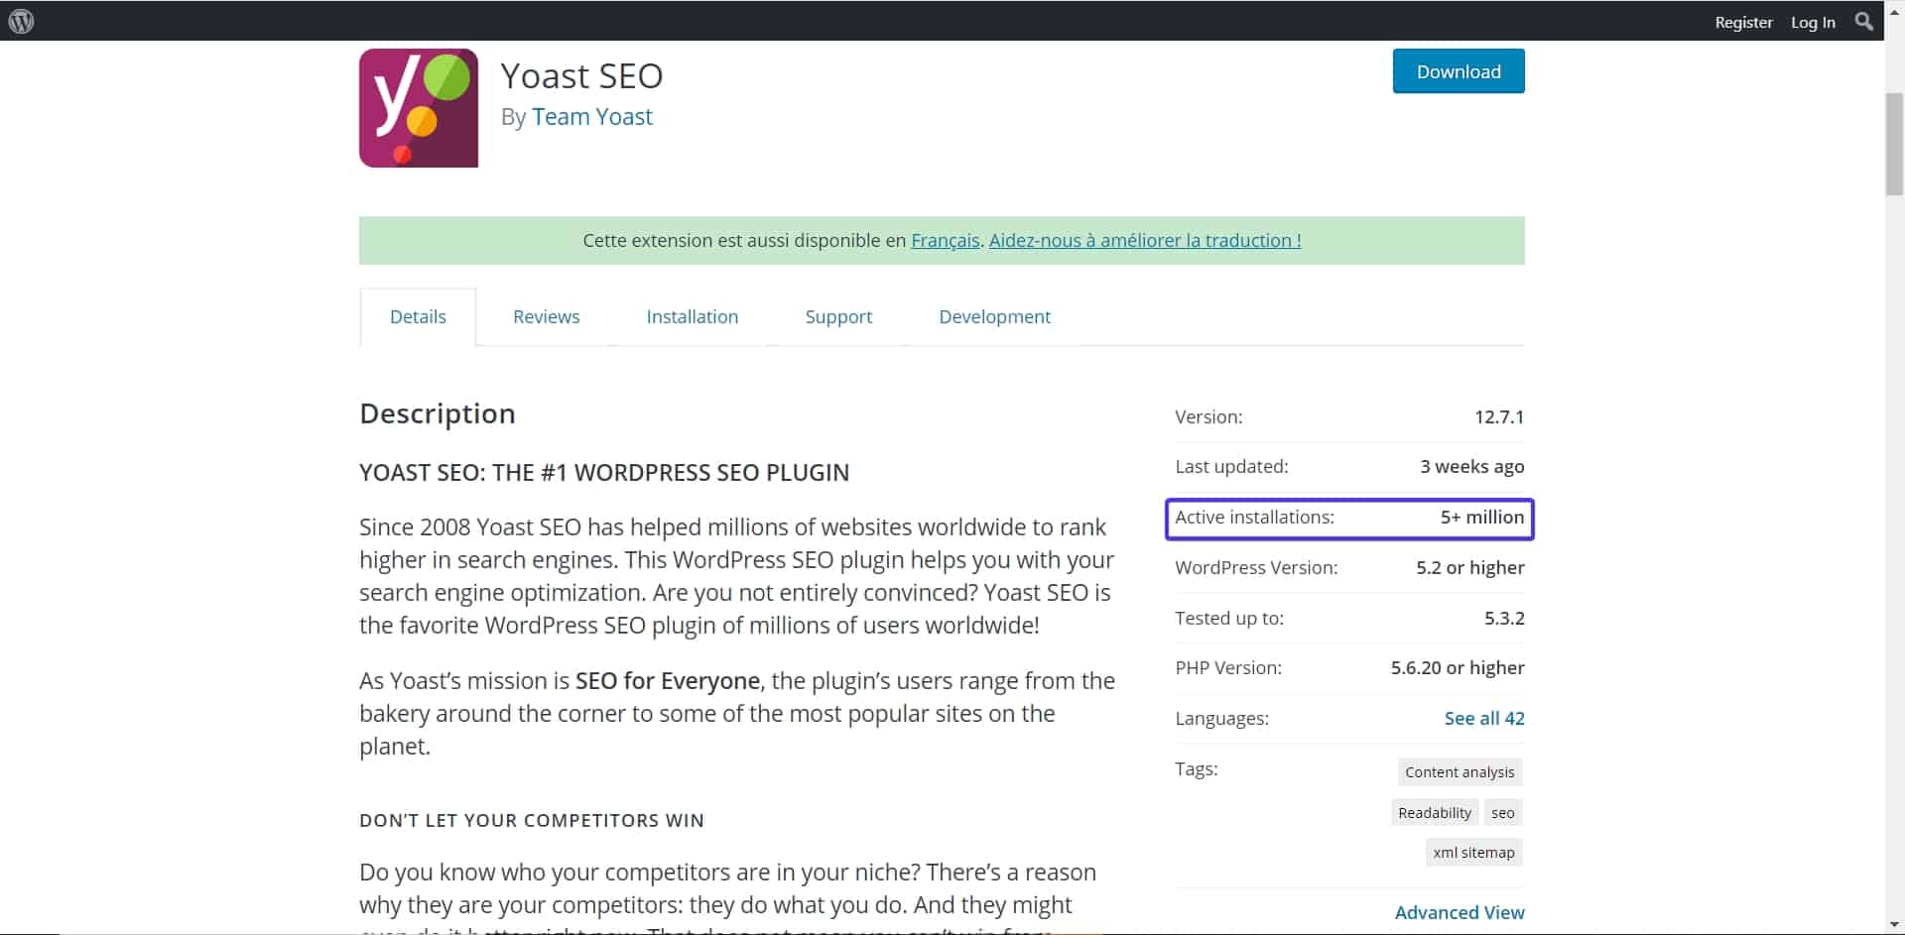1905x935 pixels.
Task: Click the Register link
Action: pyautogui.click(x=1743, y=22)
